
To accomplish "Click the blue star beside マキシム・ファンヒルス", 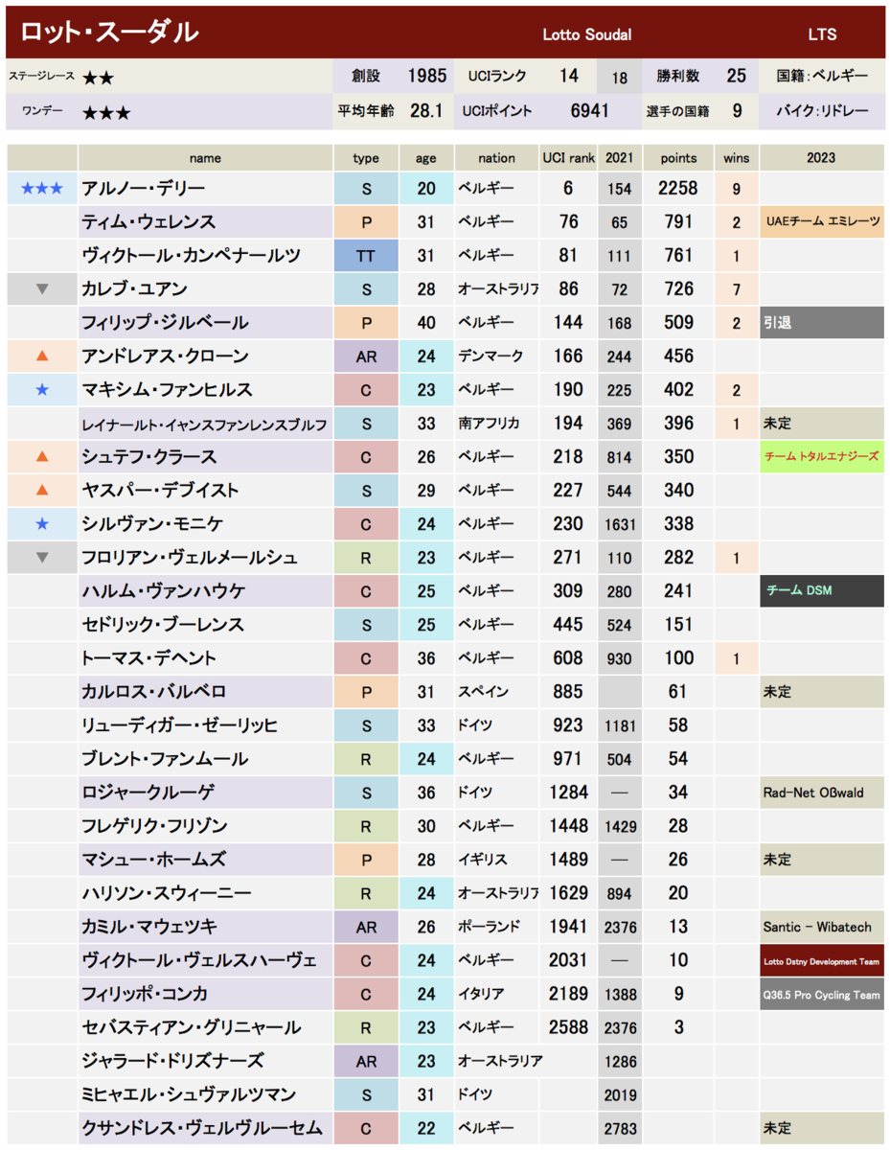I will [41, 390].
